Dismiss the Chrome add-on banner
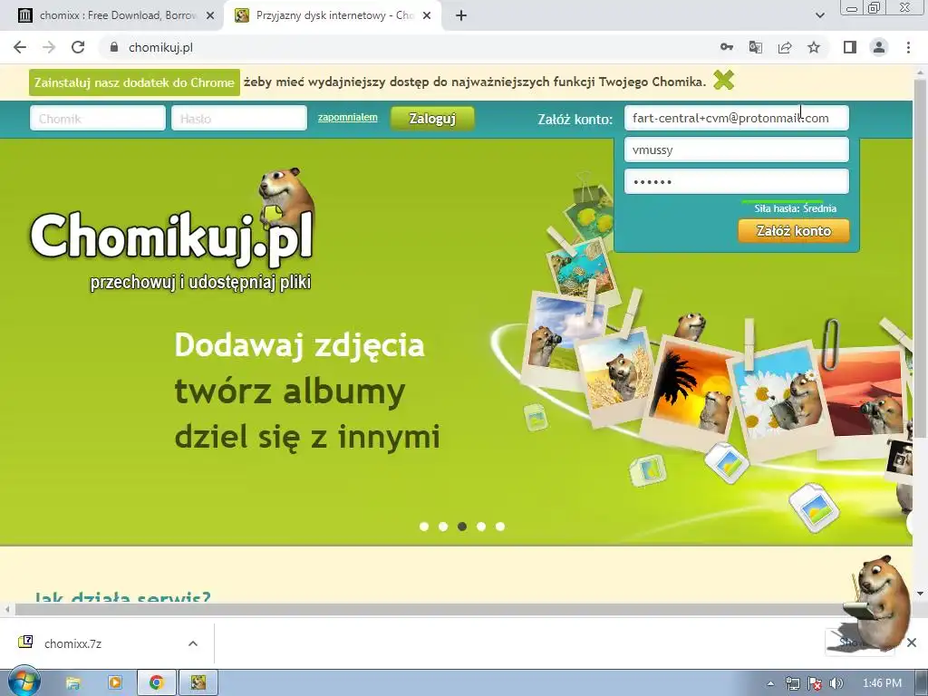Image resolution: width=928 pixels, height=696 pixels. pos(723,80)
